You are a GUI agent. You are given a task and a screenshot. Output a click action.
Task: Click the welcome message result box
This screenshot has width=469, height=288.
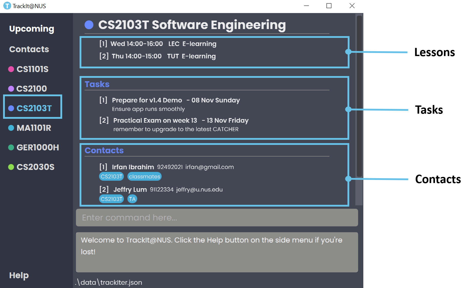(x=217, y=252)
